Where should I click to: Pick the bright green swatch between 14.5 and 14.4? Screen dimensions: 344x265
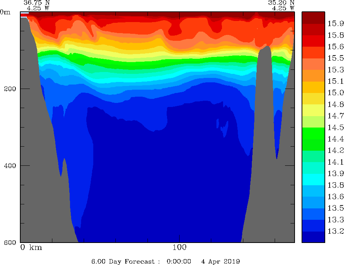pyautogui.click(x=313, y=133)
